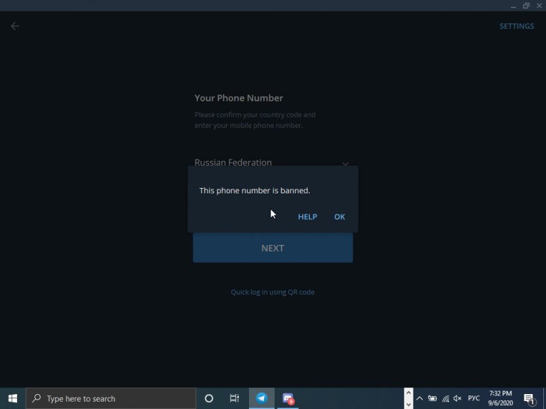The width and height of the screenshot is (546, 409).
Task: Open Quick log in using QR code
Action: tap(273, 292)
